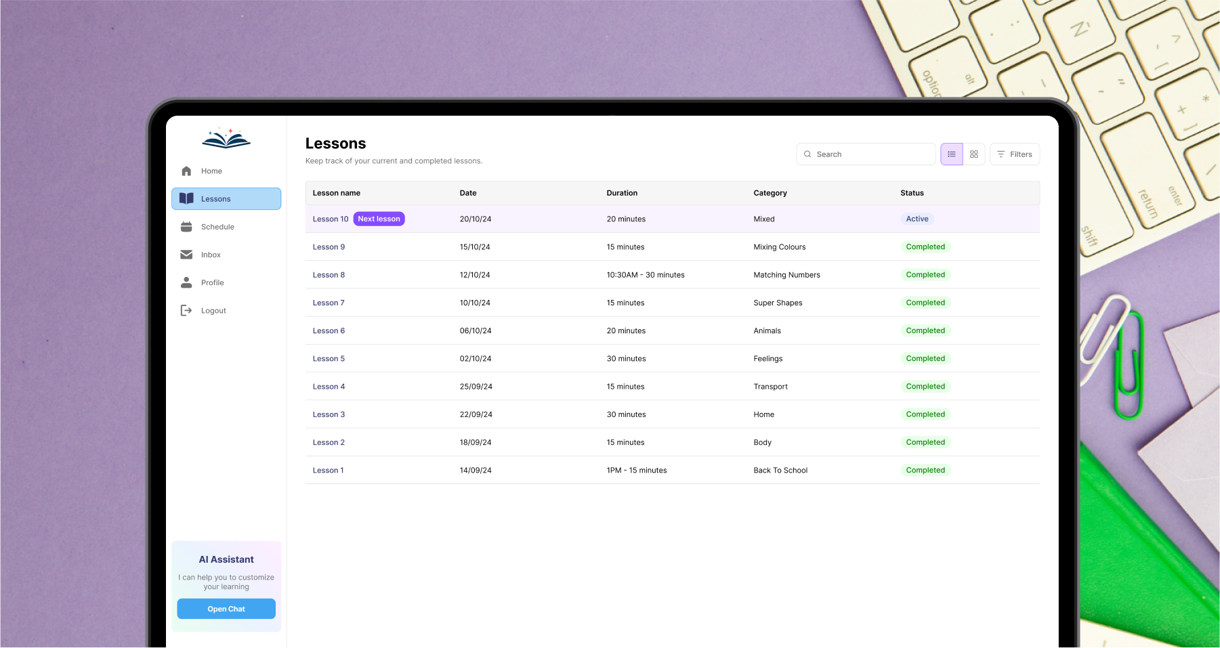Open Lesson 8 link
This screenshot has height=648, width=1220.
pyautogui.click(x=329, y=275)
